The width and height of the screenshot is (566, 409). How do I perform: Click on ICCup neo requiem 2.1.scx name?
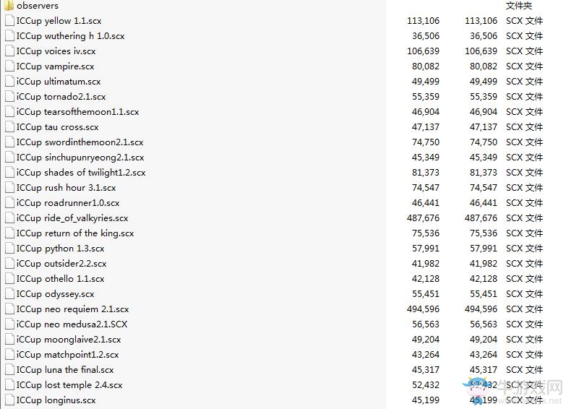pyautogui.click(x=72, y=309)
